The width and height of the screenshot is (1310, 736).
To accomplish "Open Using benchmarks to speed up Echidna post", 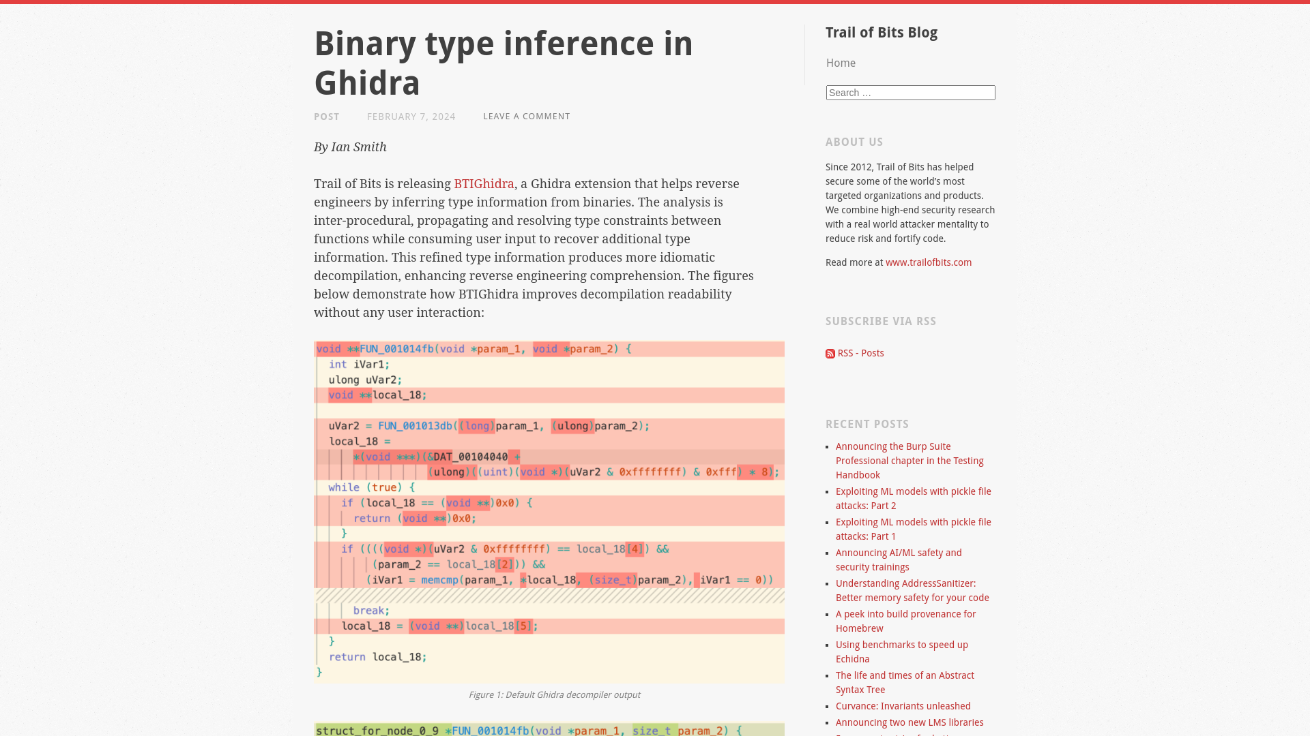I will click(x=903, y=651).
